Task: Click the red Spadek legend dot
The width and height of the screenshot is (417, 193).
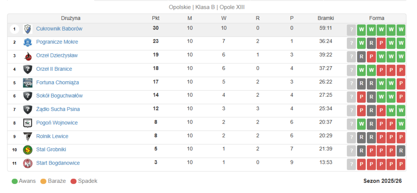Action: pyautogui.click(x=74, y=181)
